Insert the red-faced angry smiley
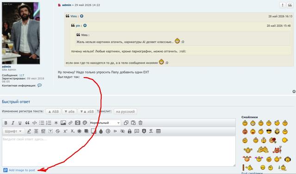296x174 pixels. (x=245, y=131)
